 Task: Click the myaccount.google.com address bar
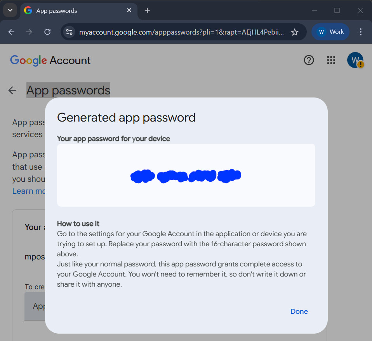[181, 32]
